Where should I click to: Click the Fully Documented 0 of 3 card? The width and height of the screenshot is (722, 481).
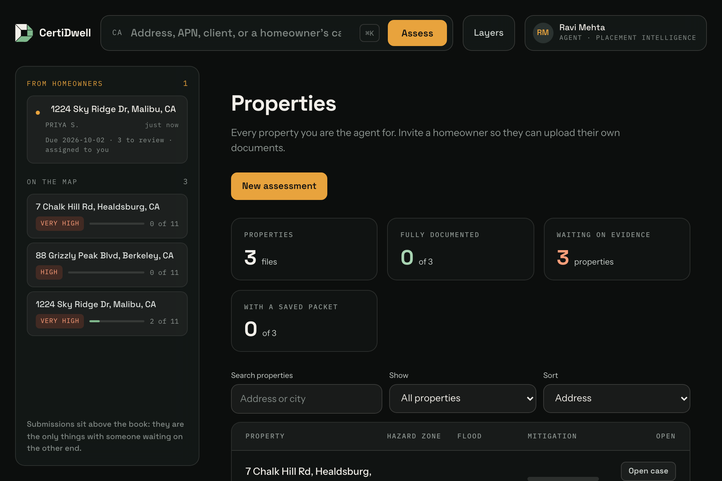click(461, 249)
